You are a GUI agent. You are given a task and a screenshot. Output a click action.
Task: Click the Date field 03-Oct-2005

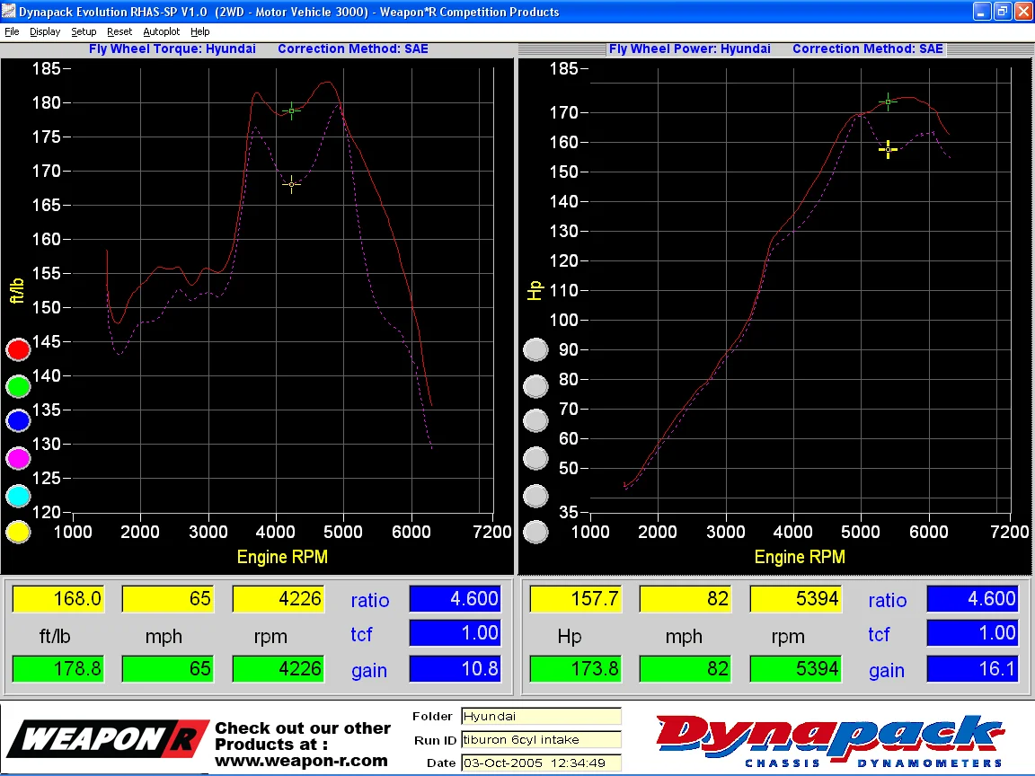pos(541,763)
